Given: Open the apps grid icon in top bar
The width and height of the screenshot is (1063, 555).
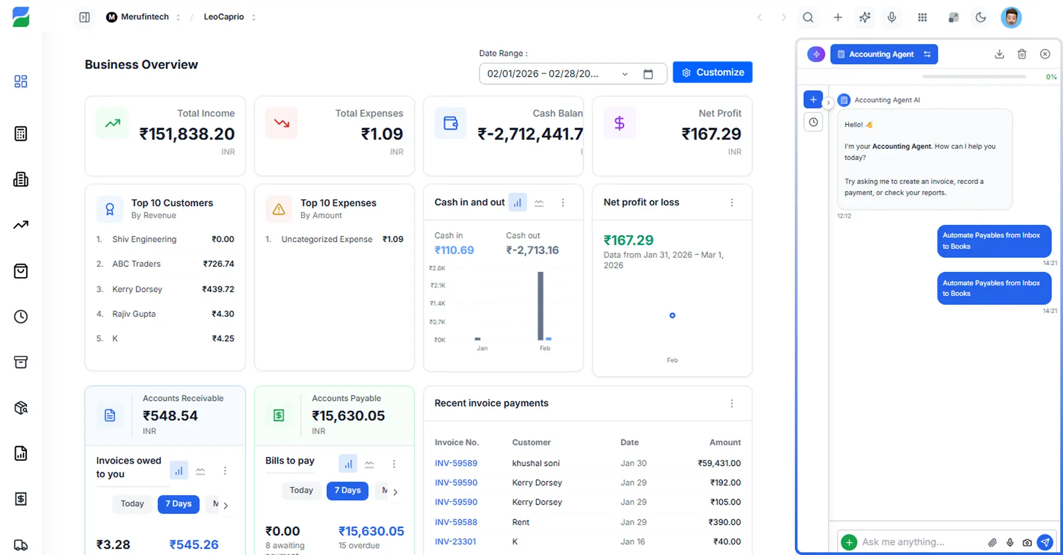Looking at the screenshot, I should click(923, 18).
